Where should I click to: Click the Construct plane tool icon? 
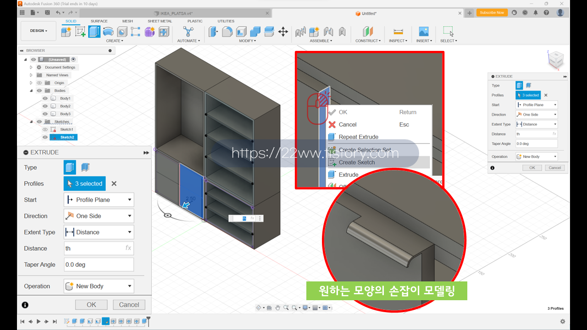pyautogui.click(x=368, y=32)
